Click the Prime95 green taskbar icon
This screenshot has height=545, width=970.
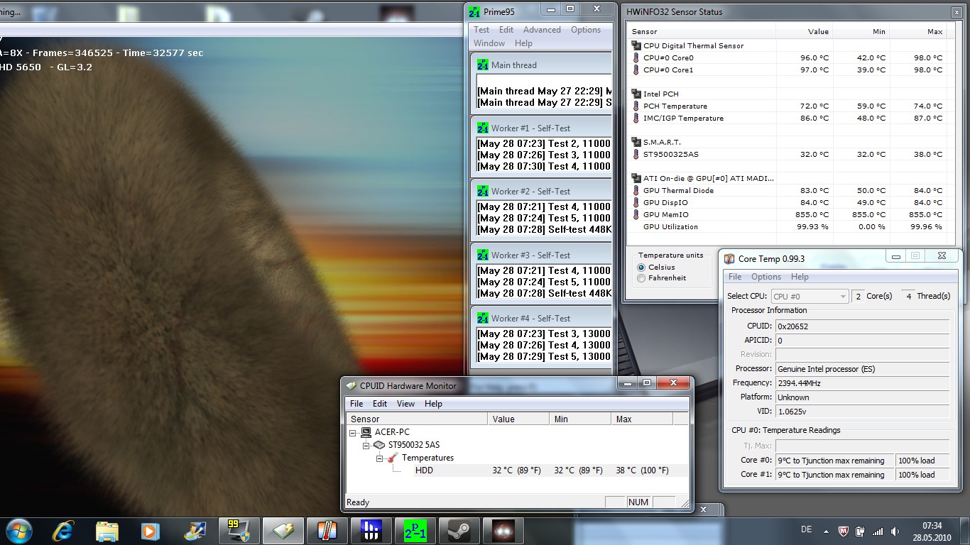click(415, 531)
